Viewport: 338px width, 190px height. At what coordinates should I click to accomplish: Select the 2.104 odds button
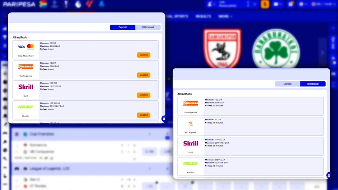(150, 152)
